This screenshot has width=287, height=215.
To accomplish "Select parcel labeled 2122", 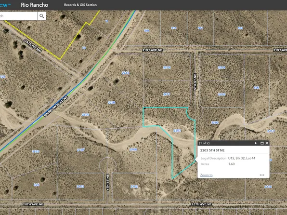I will pos(36,151).
